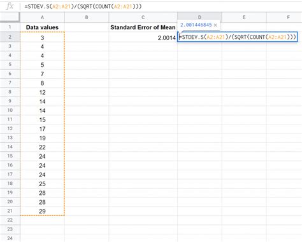Select row 15 header
This screenshot has width=302, height=242.
(10, 156)
